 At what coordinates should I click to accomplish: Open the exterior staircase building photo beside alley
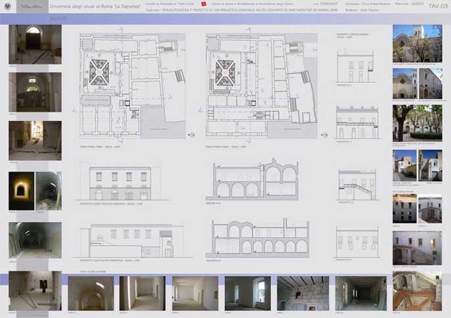430,166
